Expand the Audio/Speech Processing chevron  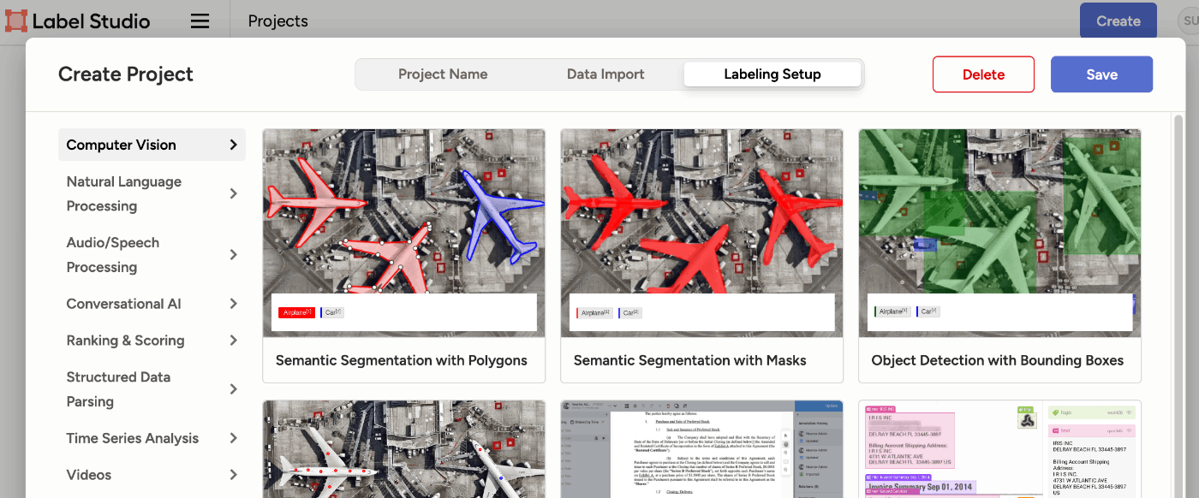[233, 255]
